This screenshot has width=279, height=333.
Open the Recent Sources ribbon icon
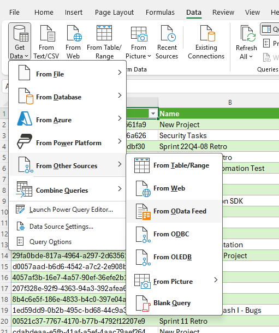[167, 42]
